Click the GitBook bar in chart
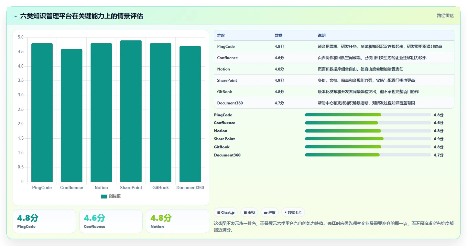 coord(160,112)
